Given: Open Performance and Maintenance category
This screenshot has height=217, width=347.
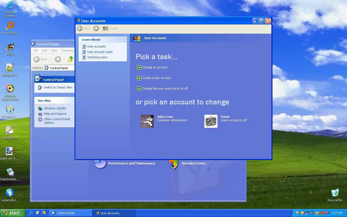Looking at the screenshot, I should click(x=131, y=163).
